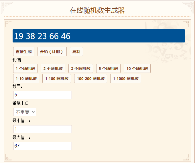
Task: Focus the 数目 count input field
Action: (x=42, y=95)
